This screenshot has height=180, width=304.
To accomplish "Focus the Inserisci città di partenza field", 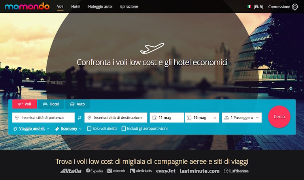I will [x=43, y=117].
